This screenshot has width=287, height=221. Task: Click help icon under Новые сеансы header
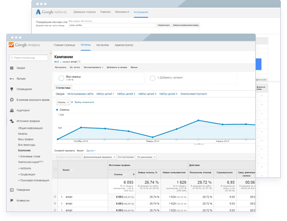(147, 176)
